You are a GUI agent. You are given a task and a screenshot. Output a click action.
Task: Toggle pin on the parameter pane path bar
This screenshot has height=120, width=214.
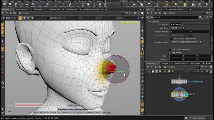208,13
